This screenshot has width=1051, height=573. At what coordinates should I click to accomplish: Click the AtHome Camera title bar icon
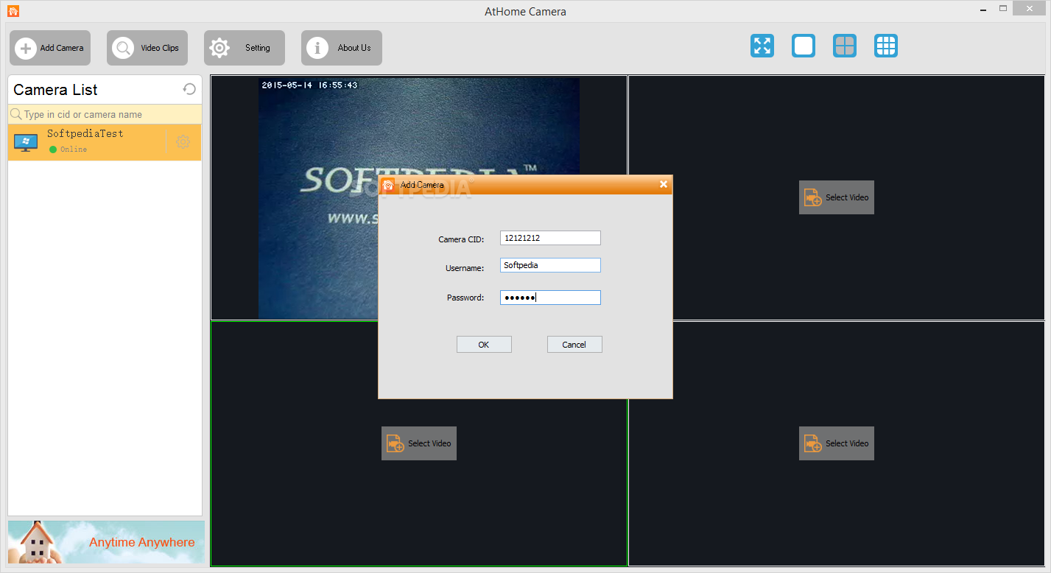13,11
